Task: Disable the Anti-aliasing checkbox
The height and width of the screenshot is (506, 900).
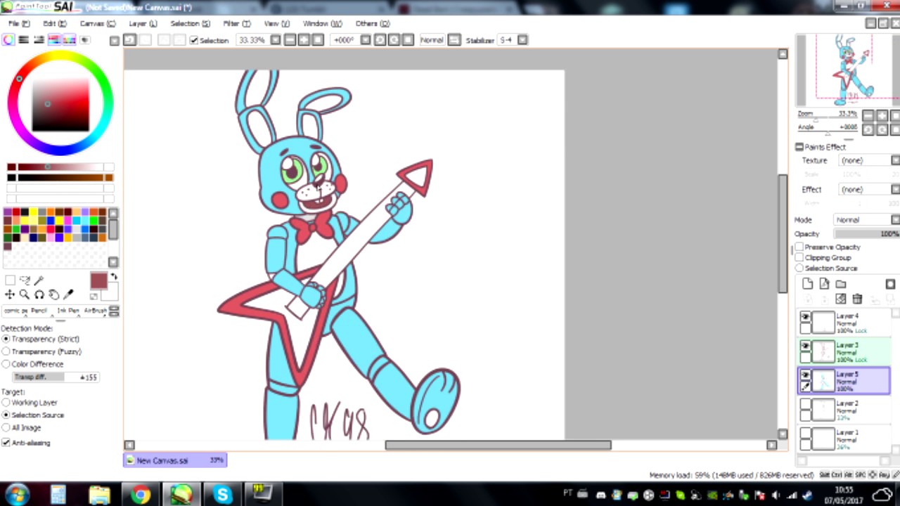Action: [x=6, y=443]
